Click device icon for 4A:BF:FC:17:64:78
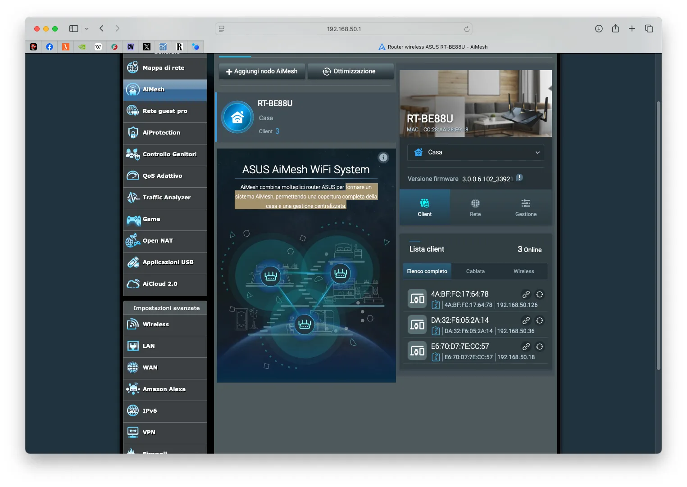Viewport: 687px width, 487px height. pyautogui.click(x=417, y=299)
